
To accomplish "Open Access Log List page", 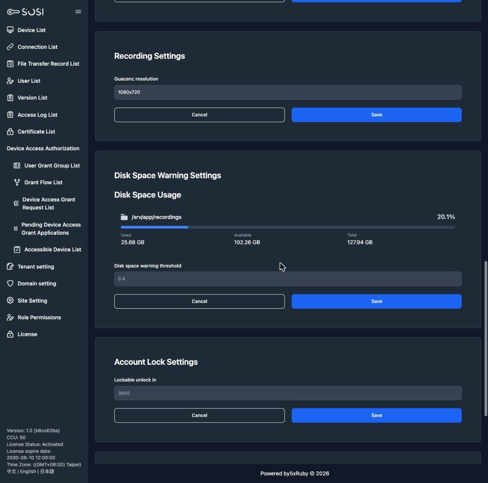I will (37, 115).
